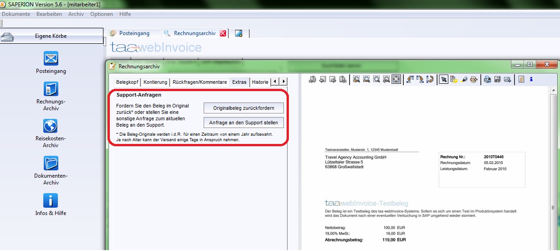560x251 pixels.
Task: Expand the Eigene Körbe sidebar header
Action: (x=51, y=36)
